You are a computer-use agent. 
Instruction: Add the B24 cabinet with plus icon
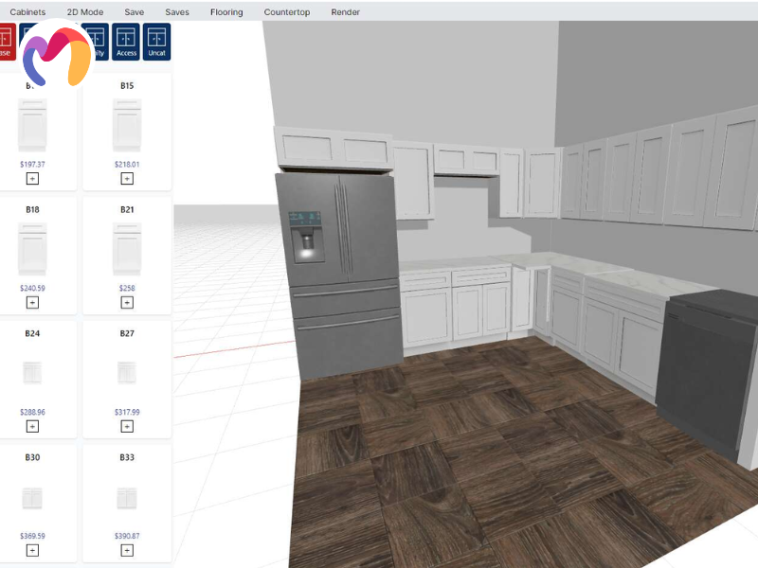pos(32,426)
